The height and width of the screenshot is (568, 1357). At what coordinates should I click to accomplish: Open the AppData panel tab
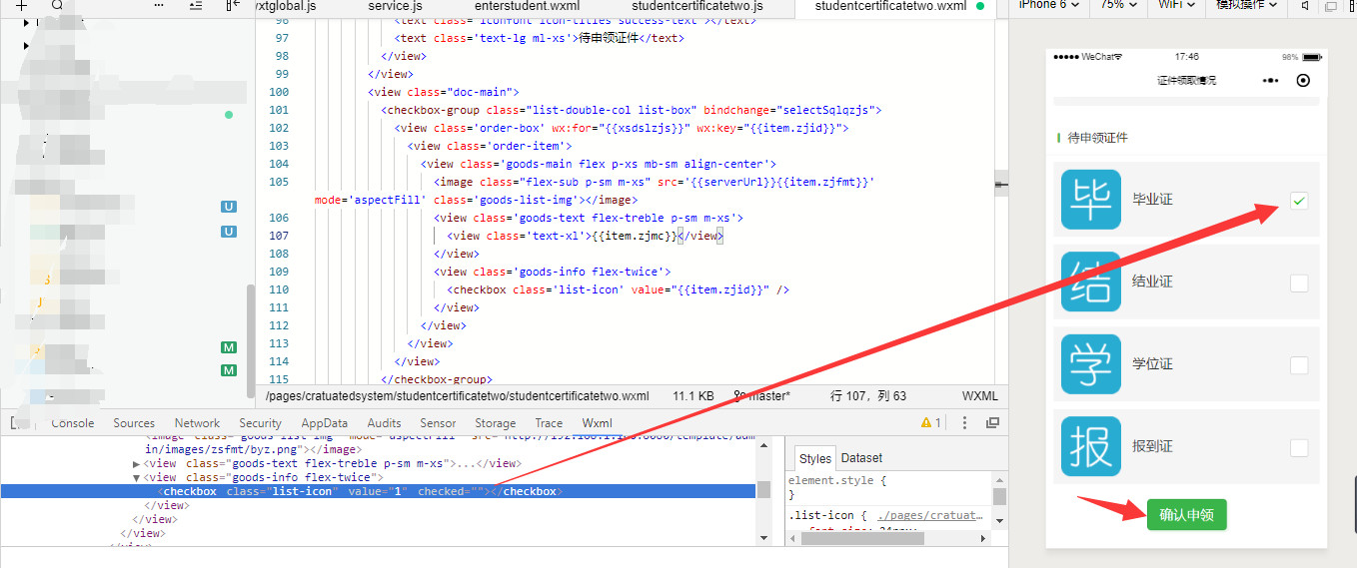[x=325, y=423]
